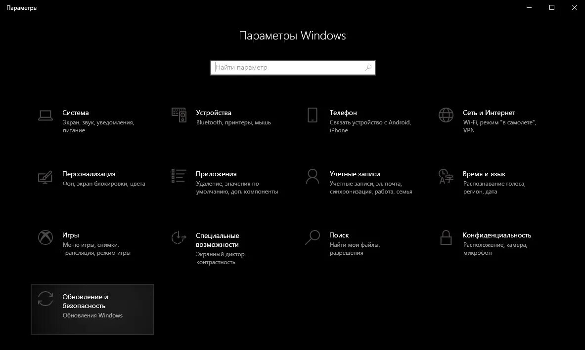Screen dimensions: 585x350
Task: Select the "Обновление и безопасность" title text
Action: tap(85, 301)
